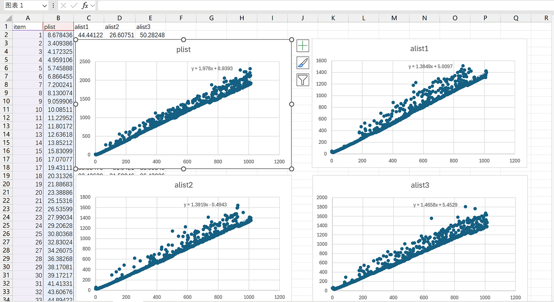Select row 20 header

click(x=6, y=184)
